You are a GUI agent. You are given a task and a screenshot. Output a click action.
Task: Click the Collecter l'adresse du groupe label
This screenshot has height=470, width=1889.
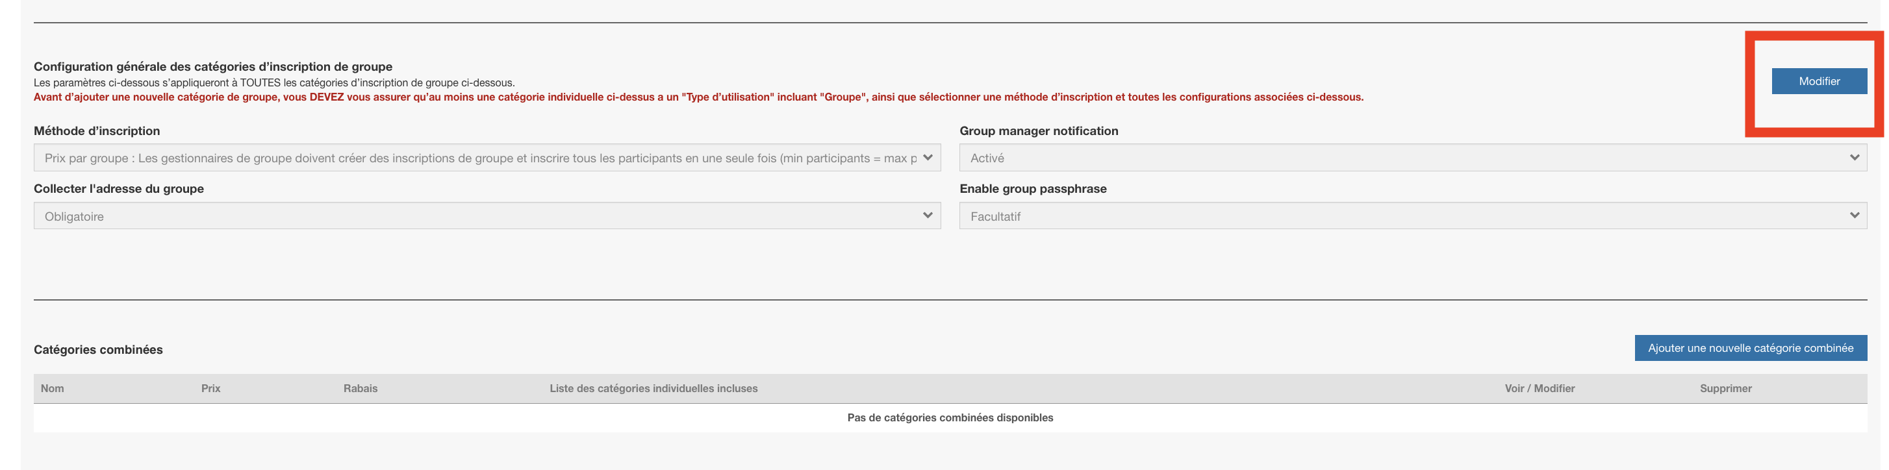coord(119,189)
